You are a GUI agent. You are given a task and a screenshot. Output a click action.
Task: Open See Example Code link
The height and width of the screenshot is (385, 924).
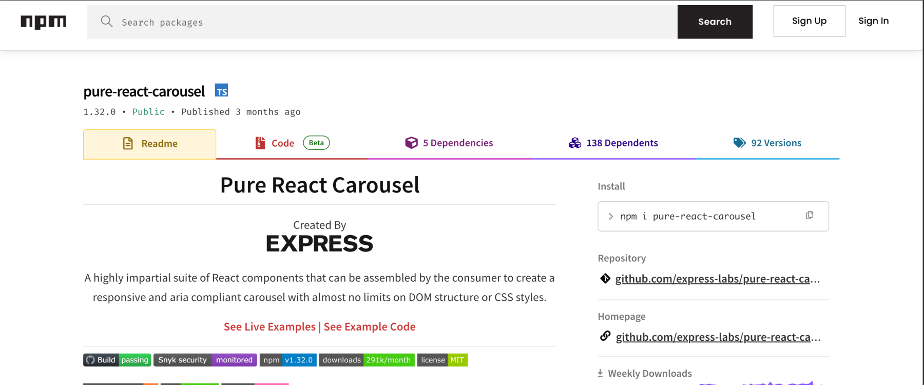tap(370, 327)
